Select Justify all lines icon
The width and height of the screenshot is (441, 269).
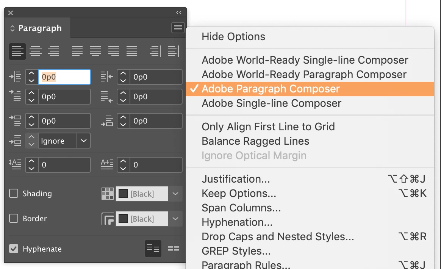[x=131, y=52]
